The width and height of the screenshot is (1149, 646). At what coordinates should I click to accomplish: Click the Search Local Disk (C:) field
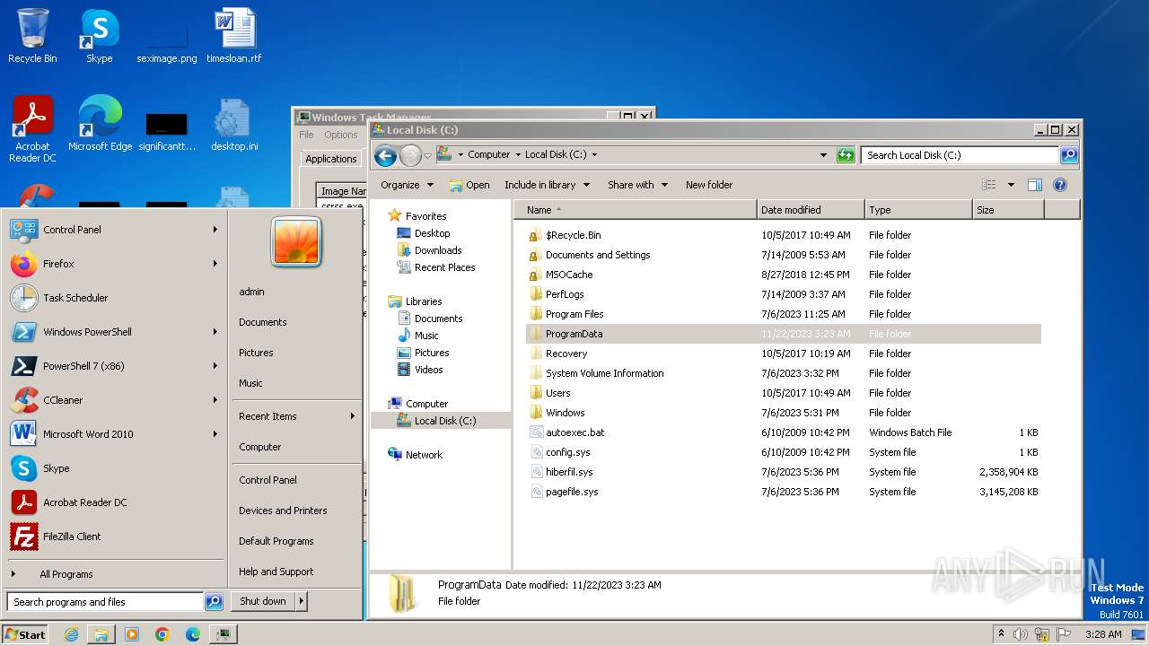959,155
